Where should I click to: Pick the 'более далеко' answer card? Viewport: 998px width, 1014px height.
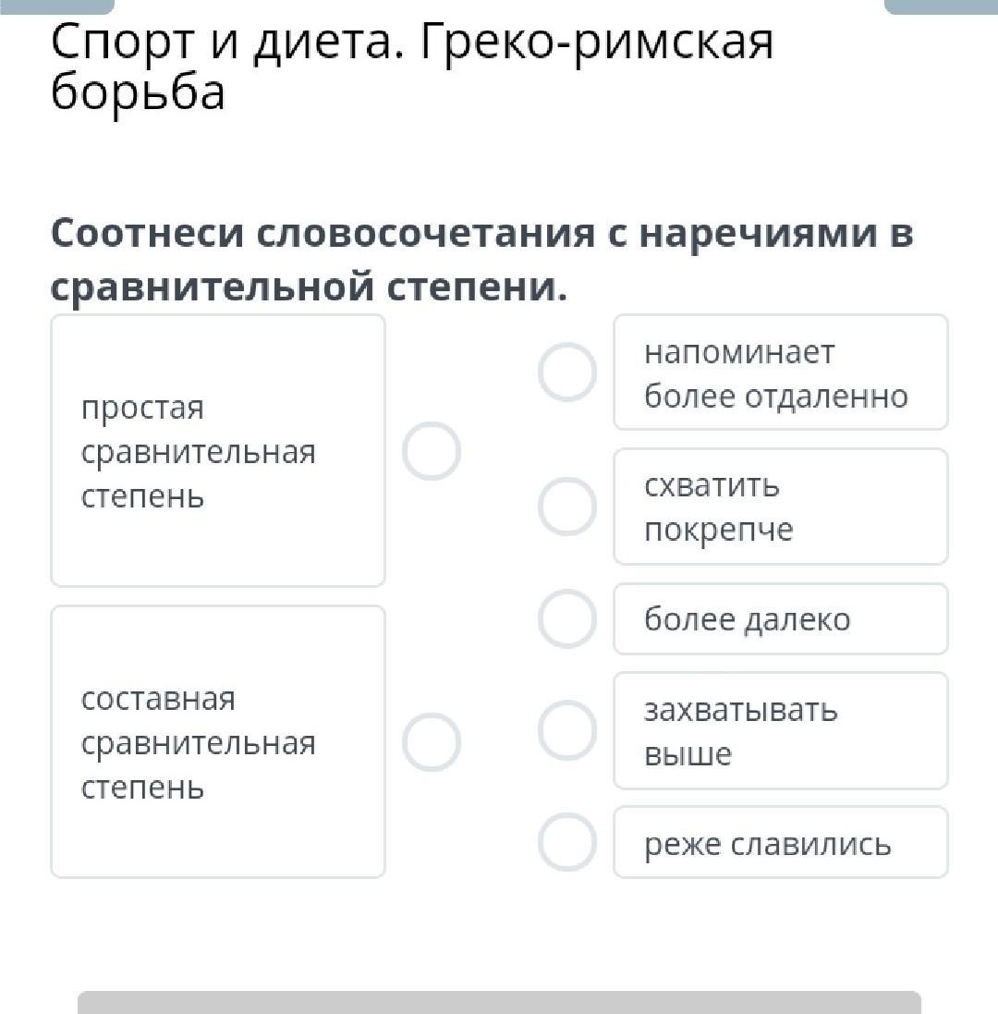(x=780, y=618)
